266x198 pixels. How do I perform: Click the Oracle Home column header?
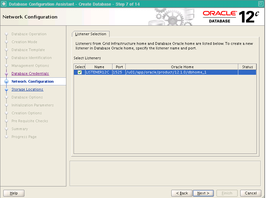click(182, 67)
